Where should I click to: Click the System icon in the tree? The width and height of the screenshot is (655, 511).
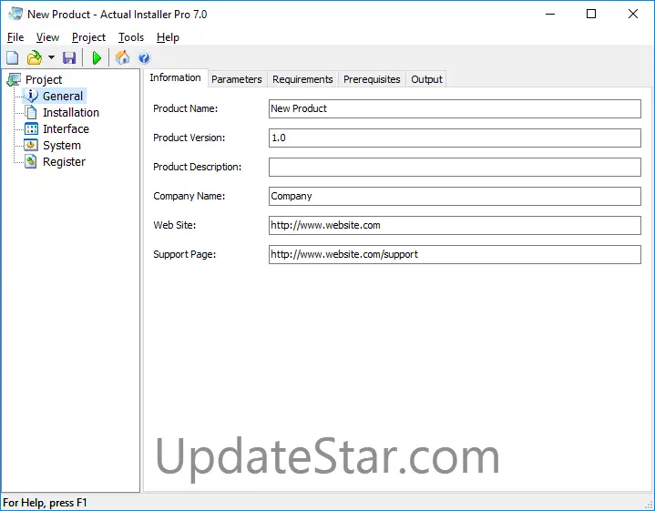[x=31, y=145]
